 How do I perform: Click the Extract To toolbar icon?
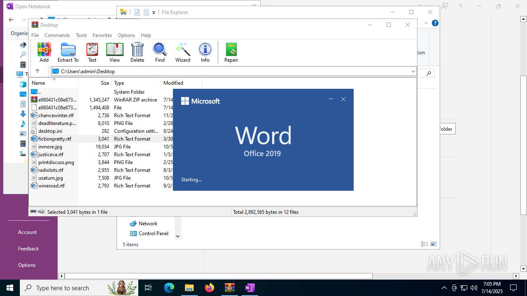point(68,52)
